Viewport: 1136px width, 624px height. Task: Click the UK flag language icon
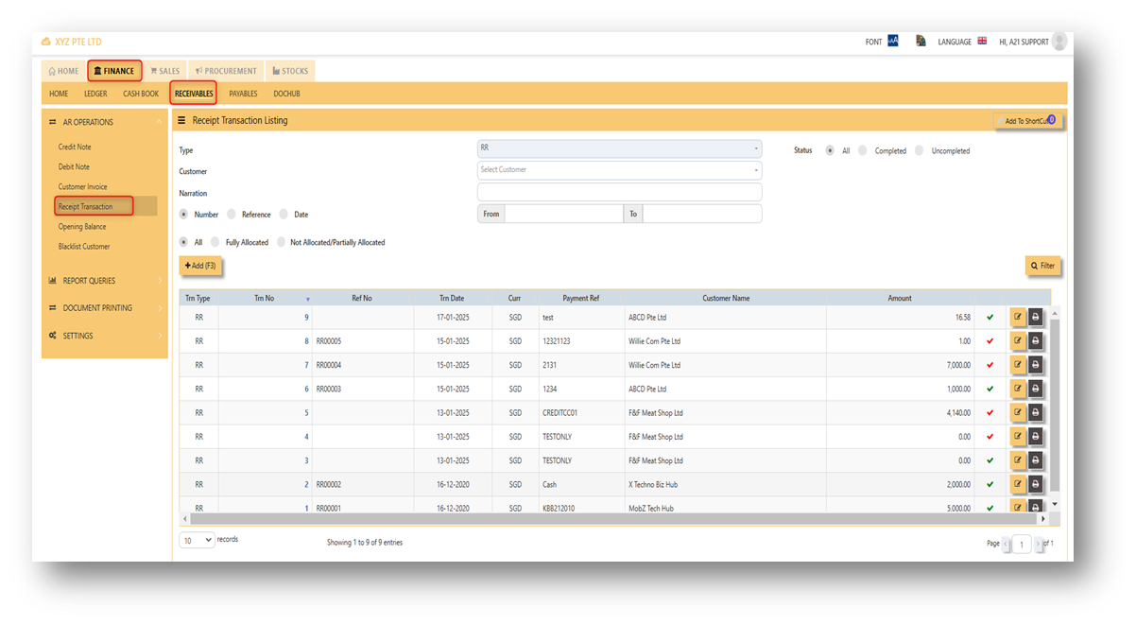click(x=982, y=42)
